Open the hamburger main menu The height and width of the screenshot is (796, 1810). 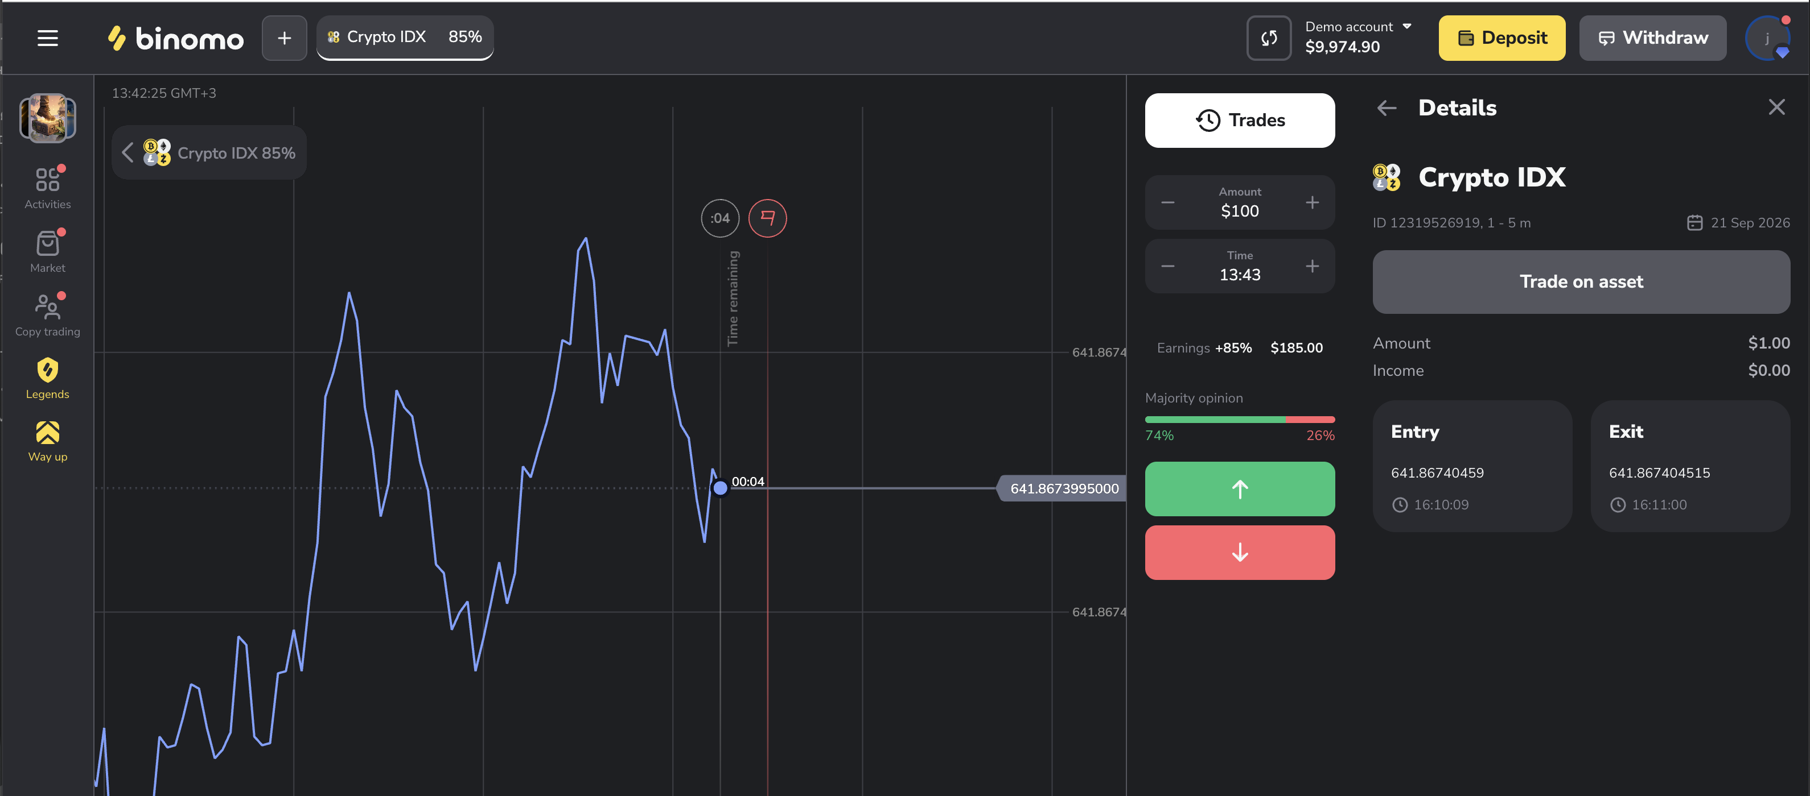click(x=47, y=38)
